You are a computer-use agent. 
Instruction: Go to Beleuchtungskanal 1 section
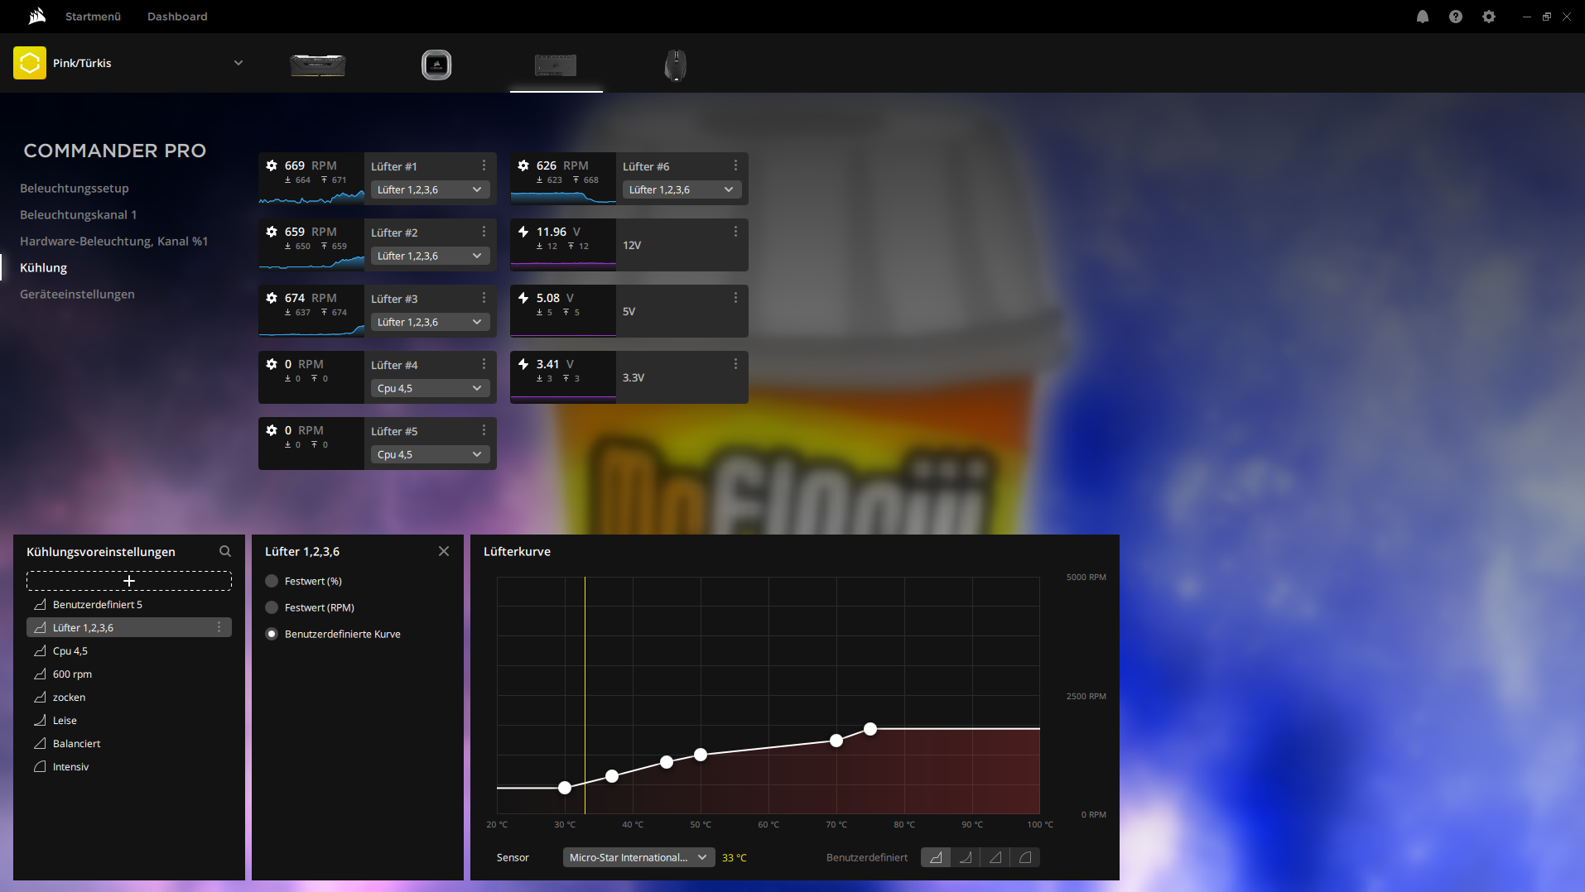point(79,214)
